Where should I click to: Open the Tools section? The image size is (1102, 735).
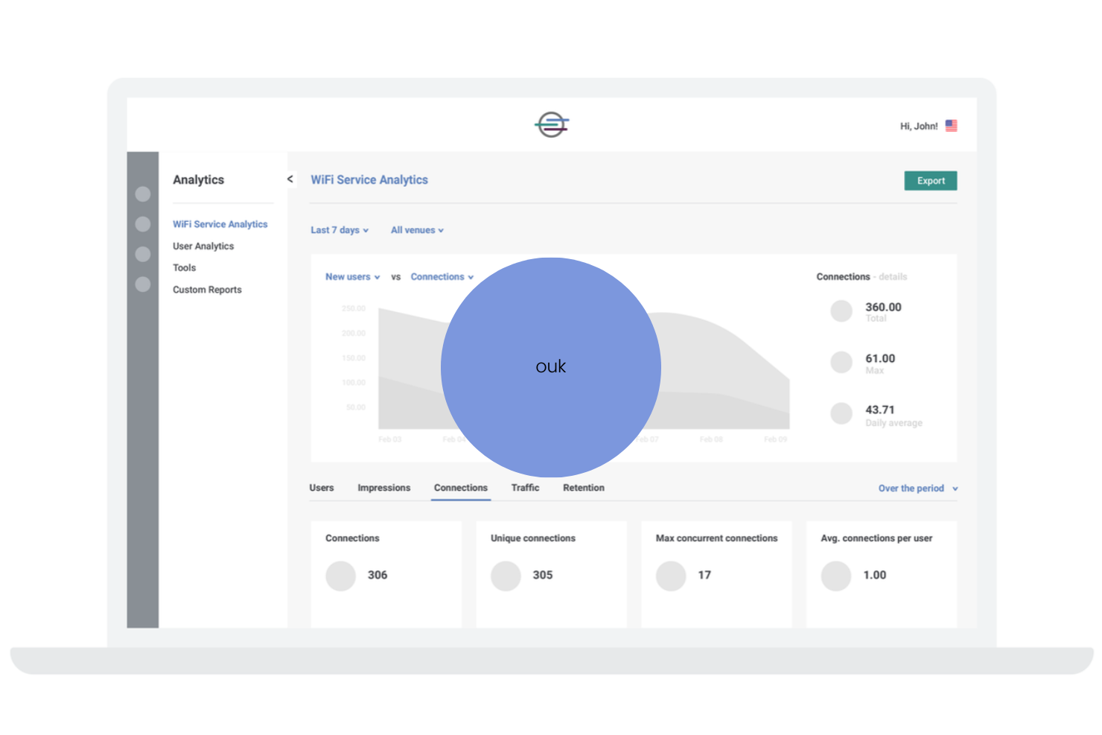[x=184, y=267]
